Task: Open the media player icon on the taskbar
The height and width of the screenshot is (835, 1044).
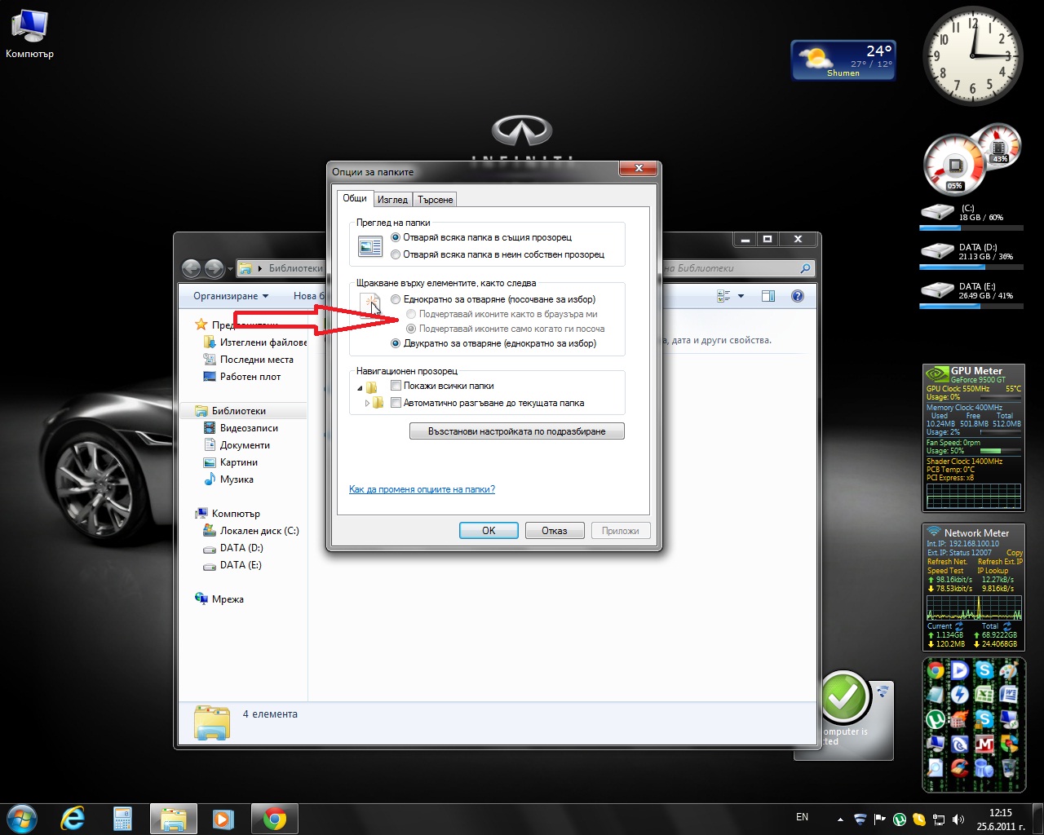Action: tap(223, 818)
